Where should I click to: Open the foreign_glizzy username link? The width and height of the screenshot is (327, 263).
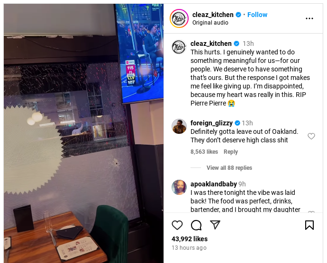[x=211, y=123]
